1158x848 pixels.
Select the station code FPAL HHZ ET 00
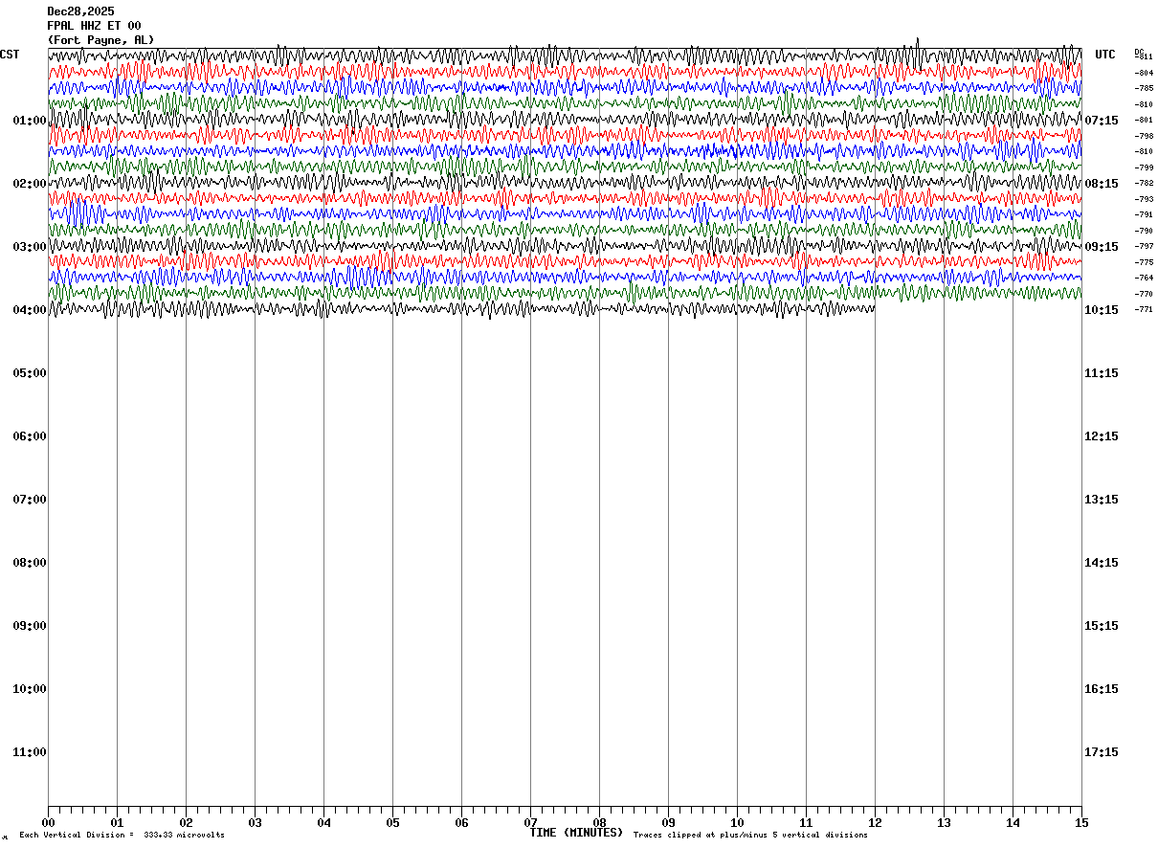tap(94, 26)
